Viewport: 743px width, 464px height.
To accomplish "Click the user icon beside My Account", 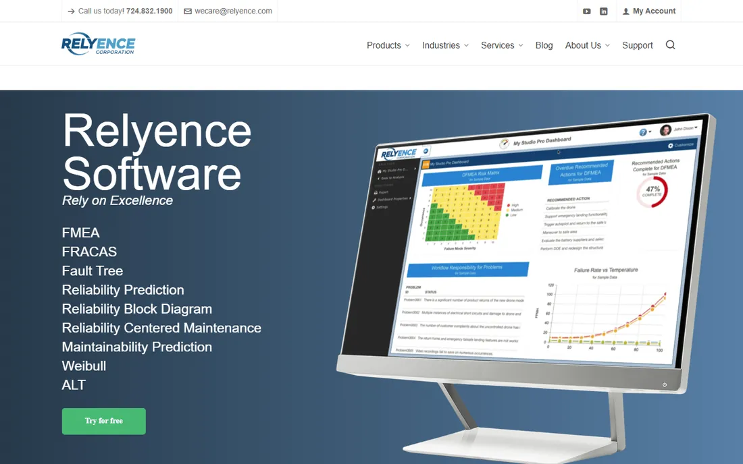I will point(626,11).
